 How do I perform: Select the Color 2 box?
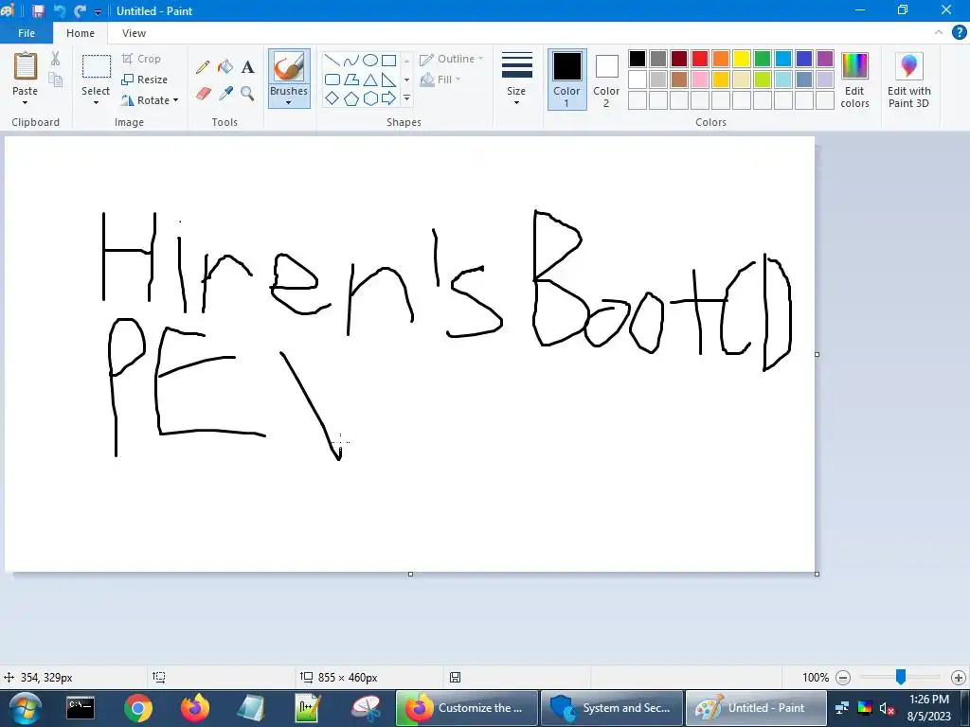[606, 80]
